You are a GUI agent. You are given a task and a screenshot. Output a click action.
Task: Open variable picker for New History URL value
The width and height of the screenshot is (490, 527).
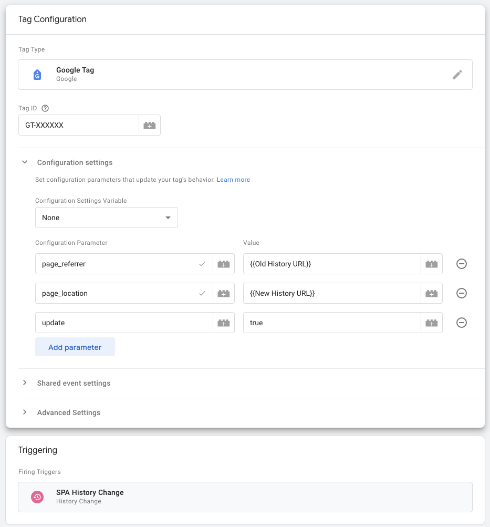tap(432, 294)
